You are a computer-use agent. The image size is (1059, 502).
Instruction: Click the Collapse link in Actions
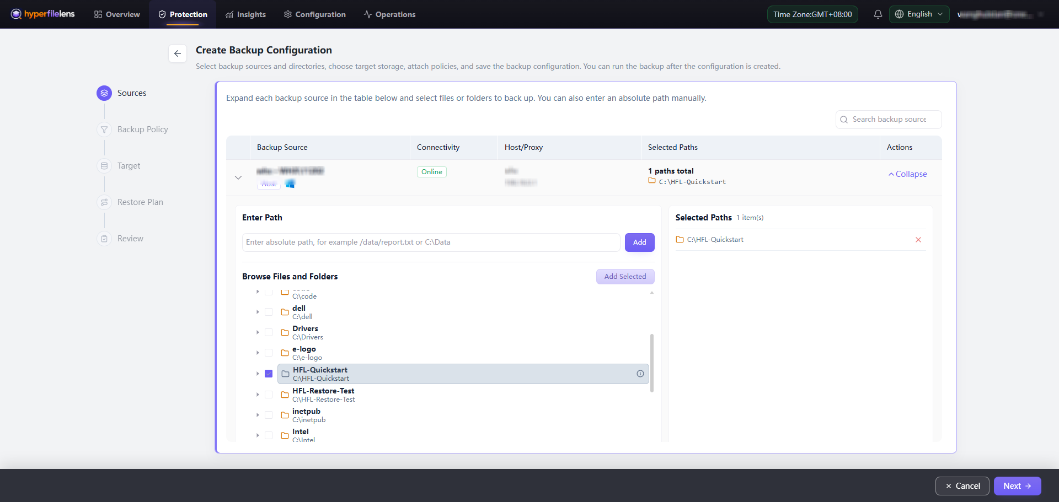[x=907, y=174]
